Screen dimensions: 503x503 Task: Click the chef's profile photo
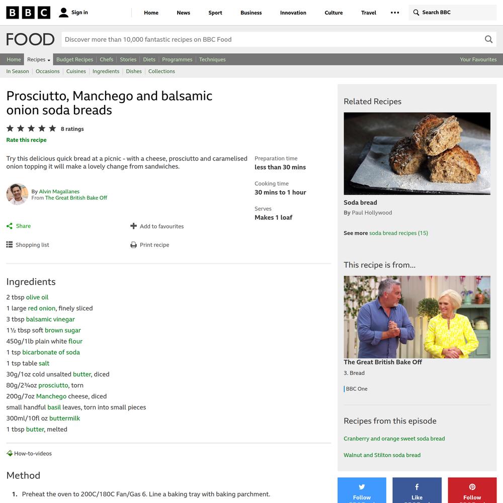point(17,194)
